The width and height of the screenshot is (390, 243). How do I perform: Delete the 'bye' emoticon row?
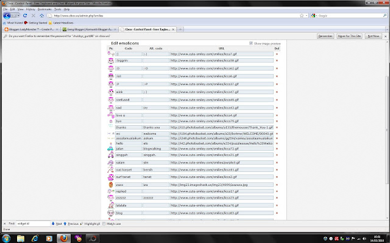pos(277,122)
